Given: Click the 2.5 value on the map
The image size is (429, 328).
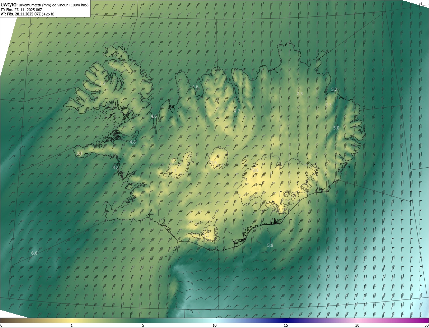Looking at the screenshot, I should tap(300, 94).
